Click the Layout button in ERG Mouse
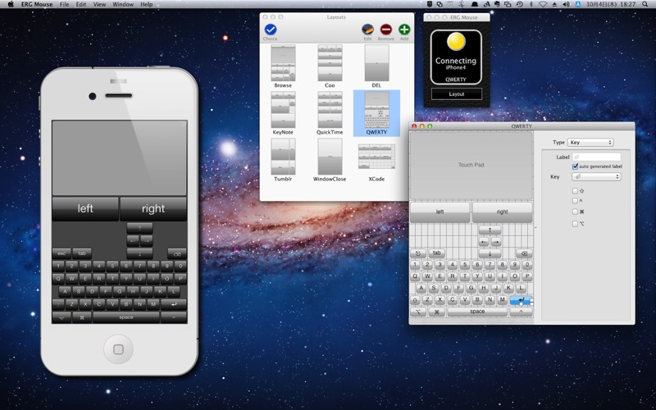This screenshot has width=656, height=410. pos(456,94)
